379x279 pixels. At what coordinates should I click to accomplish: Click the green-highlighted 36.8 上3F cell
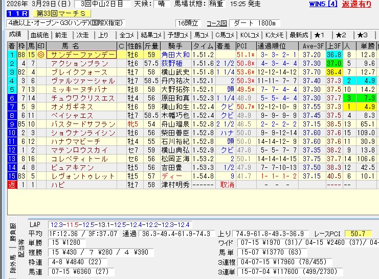click(x=333, y=55)
